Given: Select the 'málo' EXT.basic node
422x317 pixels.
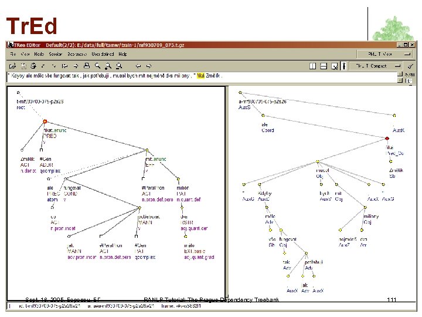Looking at the screenshot, I should [185, 237].
